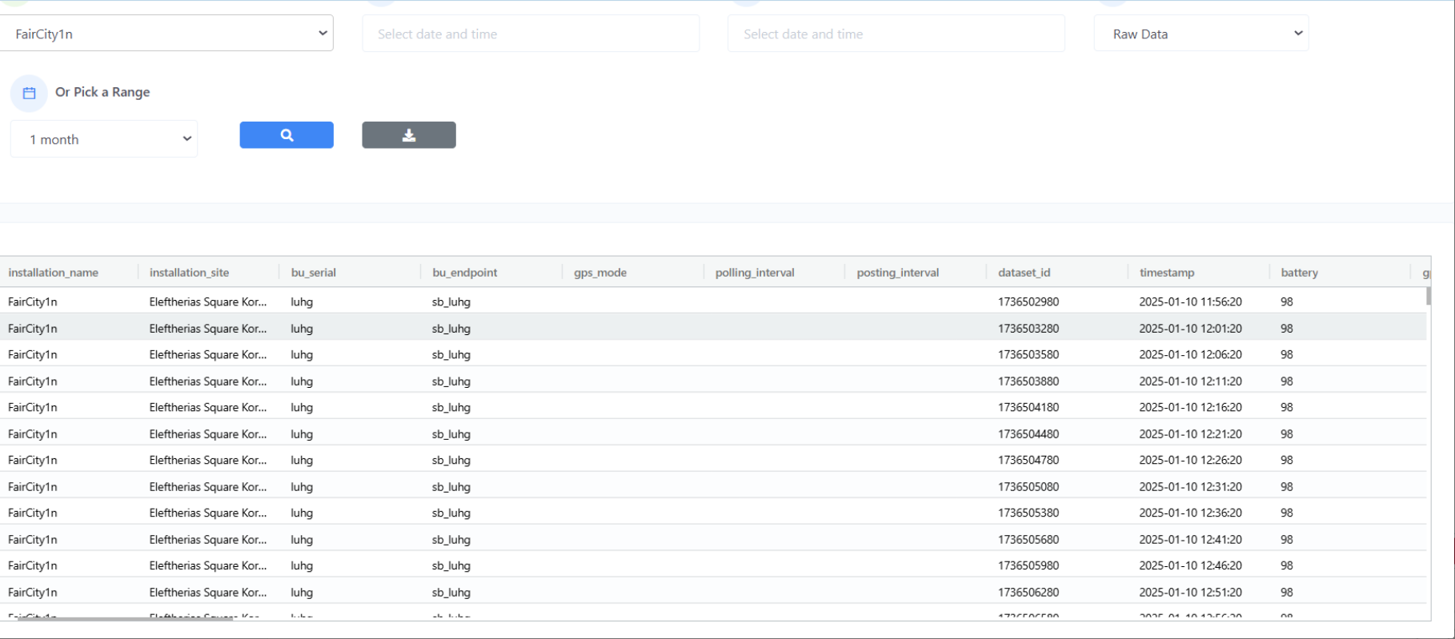Sort by dataset_id column header
This screenshot has height=639, width=1455.
pyautogui.click(x=1024, y=273)
